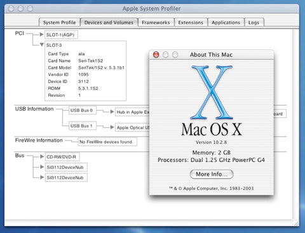Click the Card Name value Seri-Tek1S2
This screenshot has height=233, width=305.
[91, 61]
